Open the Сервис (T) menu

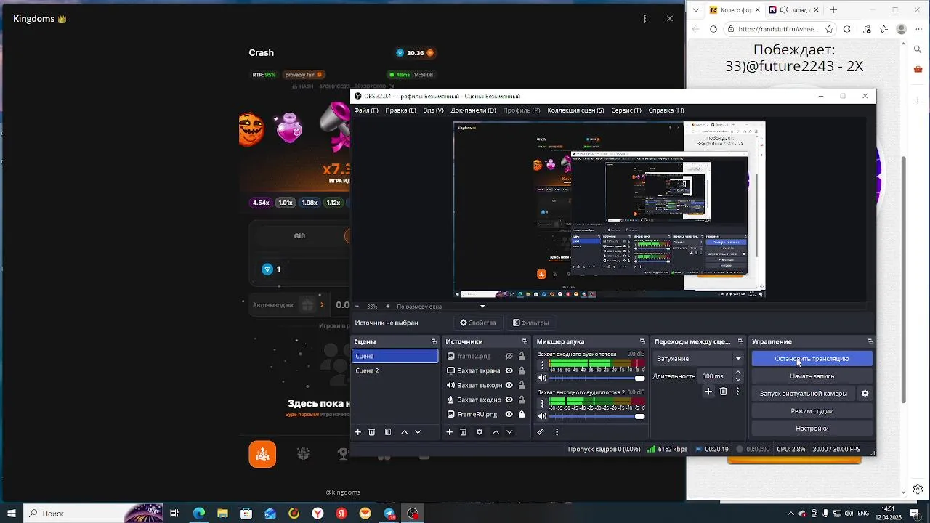pos(626,110)
